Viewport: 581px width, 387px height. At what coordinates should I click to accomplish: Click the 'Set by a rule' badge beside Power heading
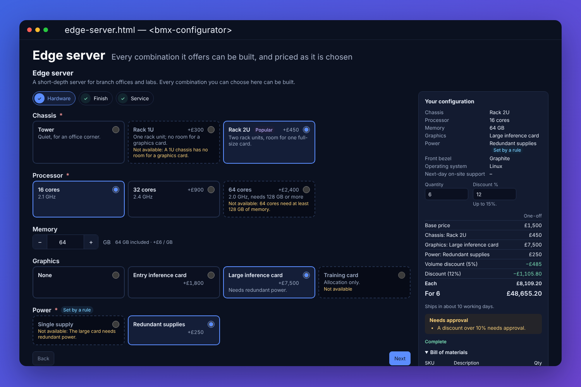tap(77, 310)
